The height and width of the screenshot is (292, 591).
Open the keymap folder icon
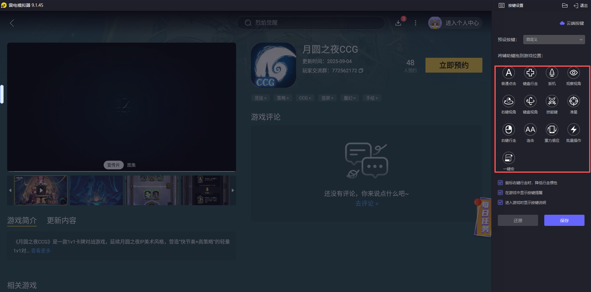pyautogui.click(x=565, y=5)
